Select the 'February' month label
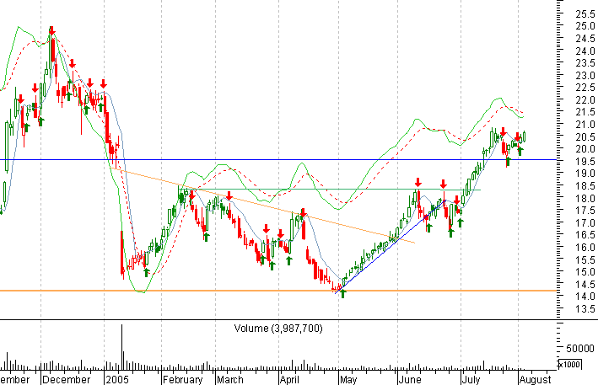598x385 pixels. click(x=183, y=380)
